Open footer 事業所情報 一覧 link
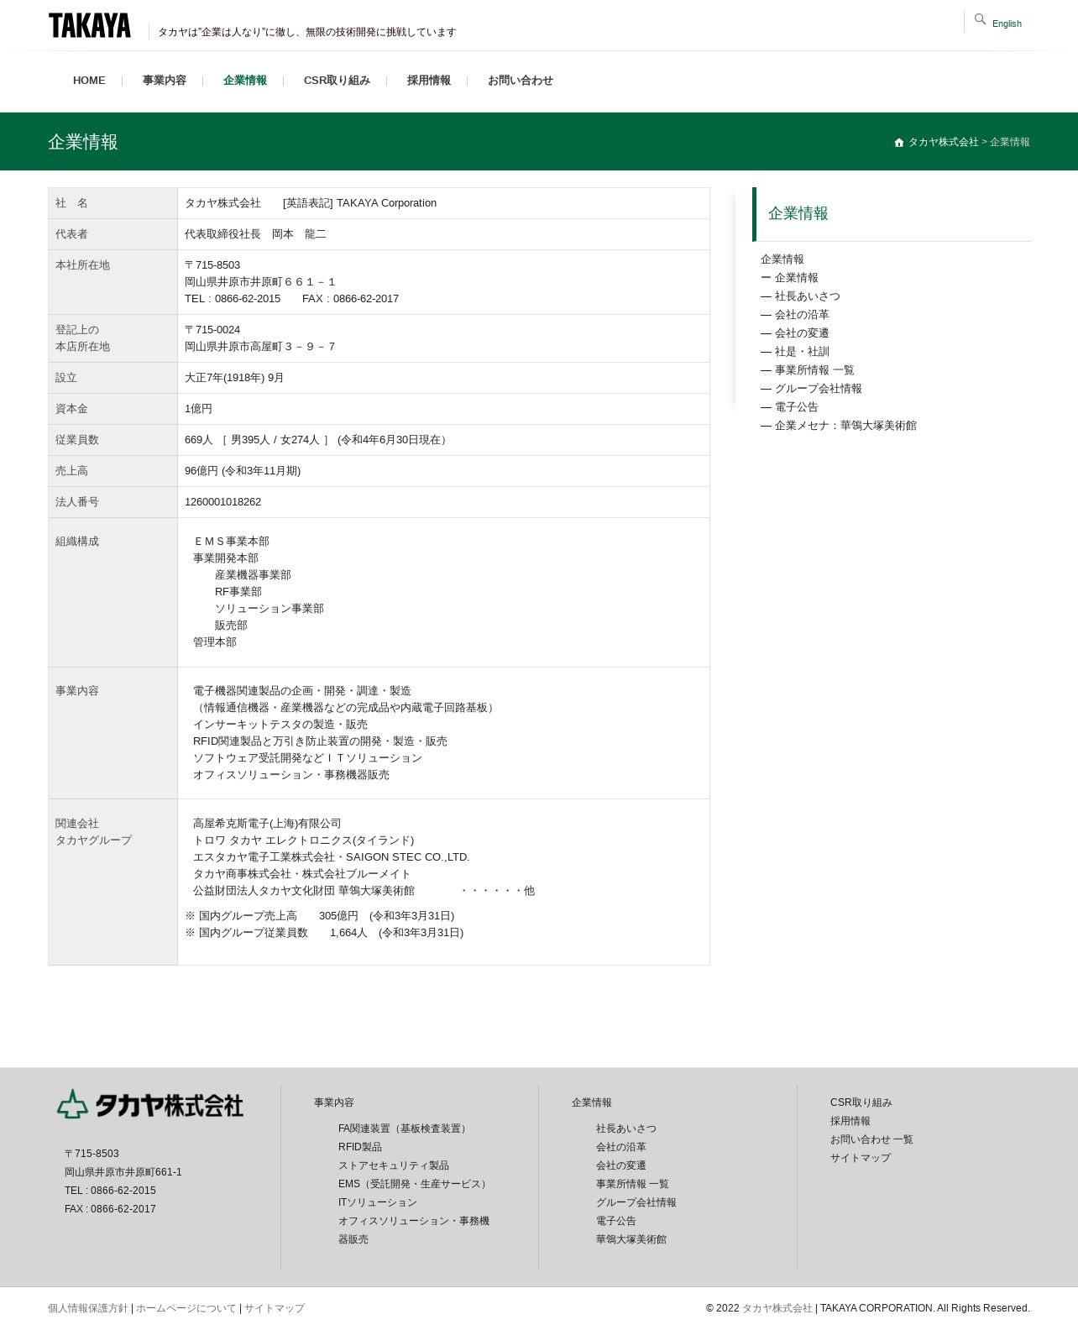The height and width of the screenshot is (1330, 1078). pyautogui.click(x=632, y=1184)
